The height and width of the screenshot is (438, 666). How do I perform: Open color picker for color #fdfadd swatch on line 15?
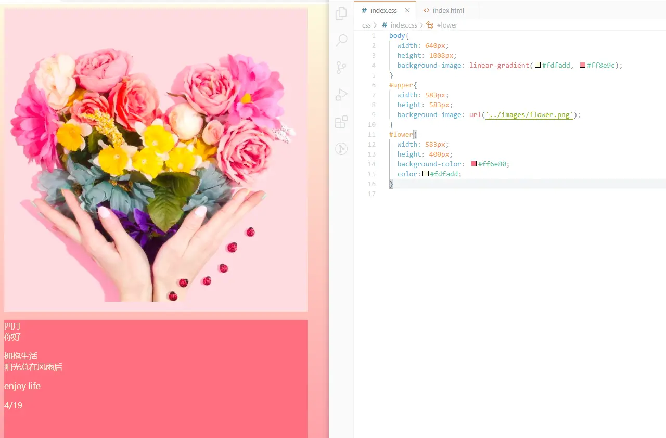[426, 174]
